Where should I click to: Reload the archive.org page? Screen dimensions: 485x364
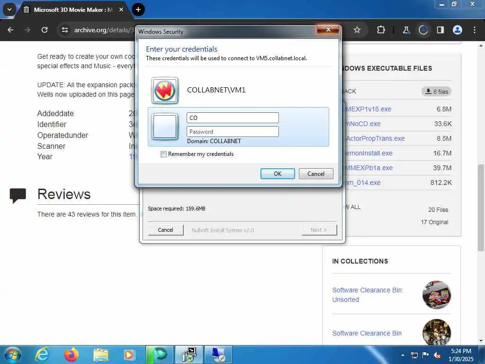pyautogui.click(x=45, y=30)
